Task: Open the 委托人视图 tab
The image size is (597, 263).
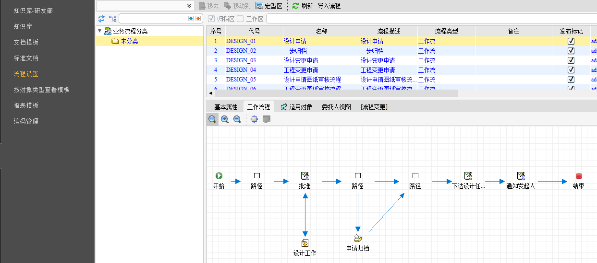Action: [x=336, y=107]
